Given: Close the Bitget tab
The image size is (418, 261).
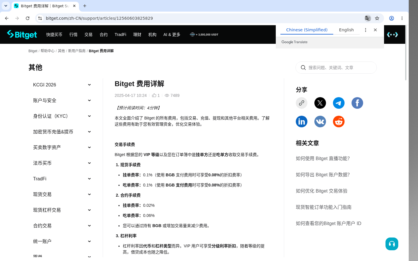Looking at the screenshot, I should tap(74, 6).
